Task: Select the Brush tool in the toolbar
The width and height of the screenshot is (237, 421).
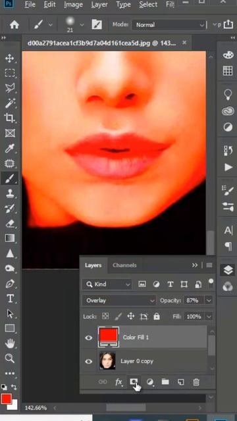Action: pos(10,178)
